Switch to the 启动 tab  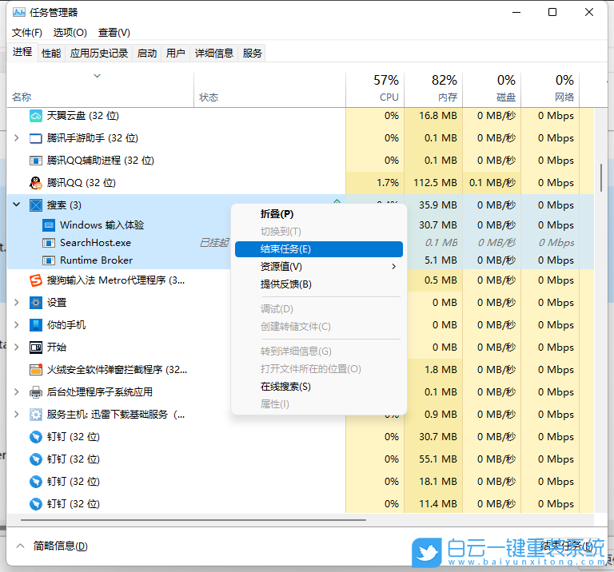point(147,53)
